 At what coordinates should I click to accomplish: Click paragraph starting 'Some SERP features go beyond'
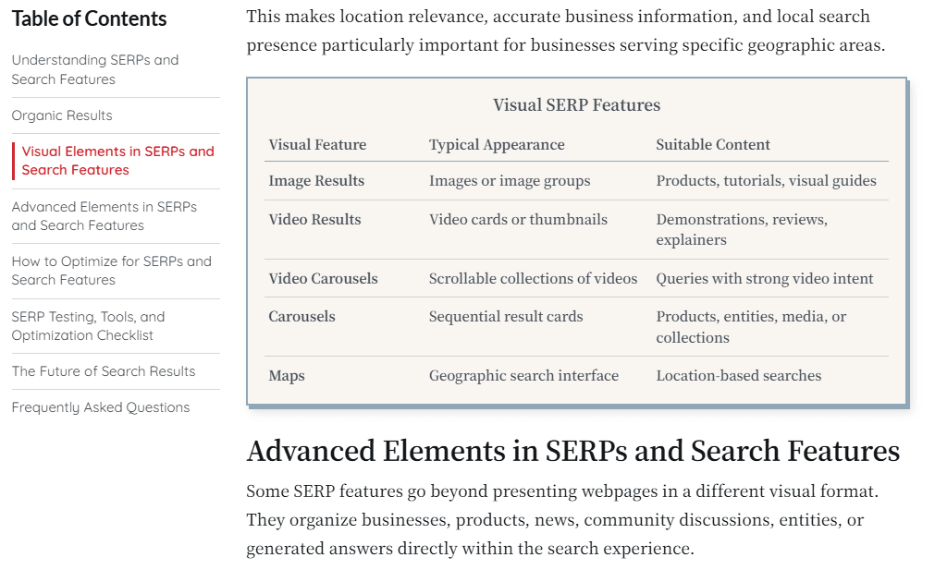[562, 520]
